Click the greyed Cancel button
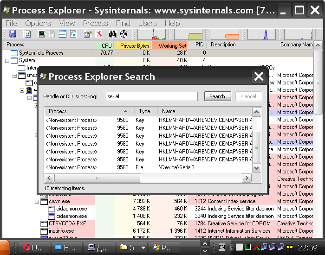The width and height of the screenshot is (325, 255). tap(248, 96)
